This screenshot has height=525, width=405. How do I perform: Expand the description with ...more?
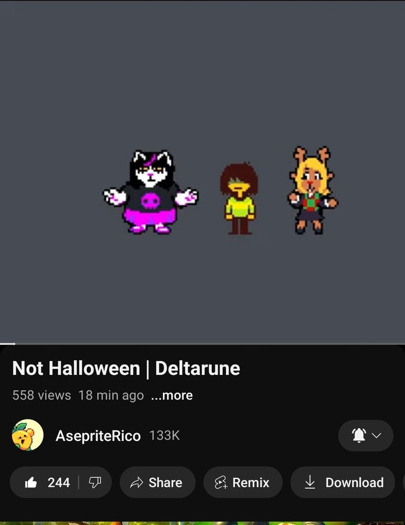tap(172, 395)
